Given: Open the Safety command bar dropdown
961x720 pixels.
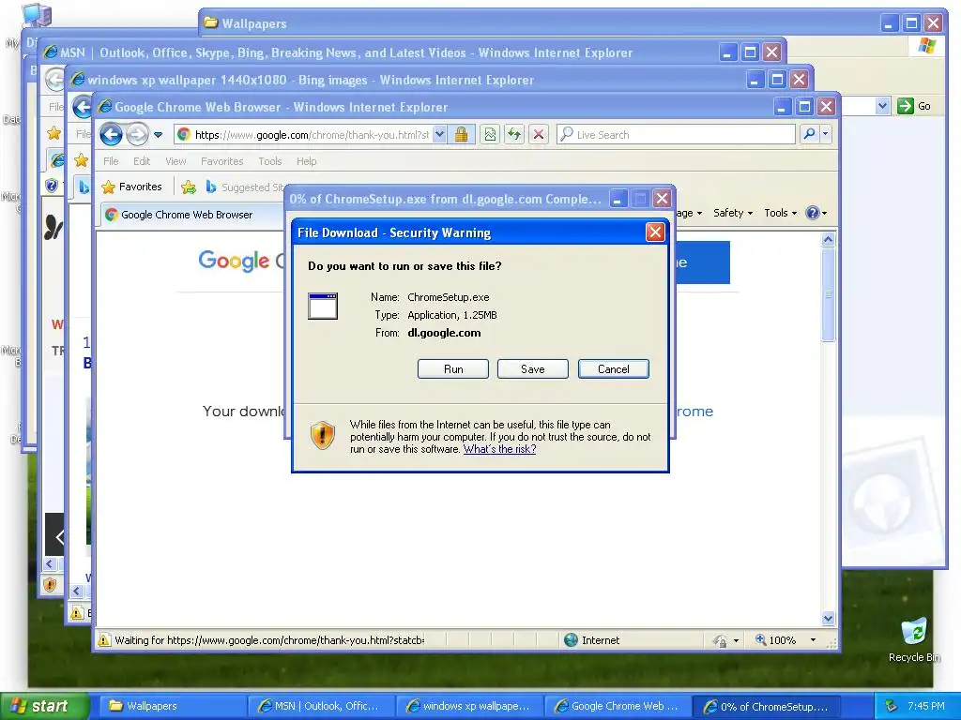Looking at the screenshot, I should [733, 213].
